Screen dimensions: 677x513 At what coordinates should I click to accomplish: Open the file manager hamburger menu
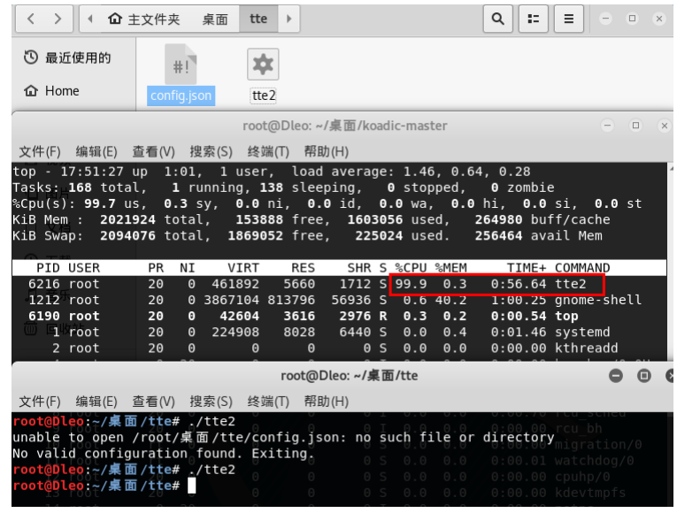pyautogui.click(x=569, y=19)
